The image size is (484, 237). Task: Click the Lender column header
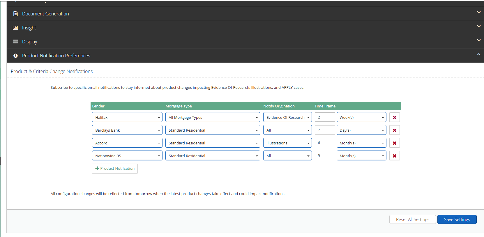[98, 106]
